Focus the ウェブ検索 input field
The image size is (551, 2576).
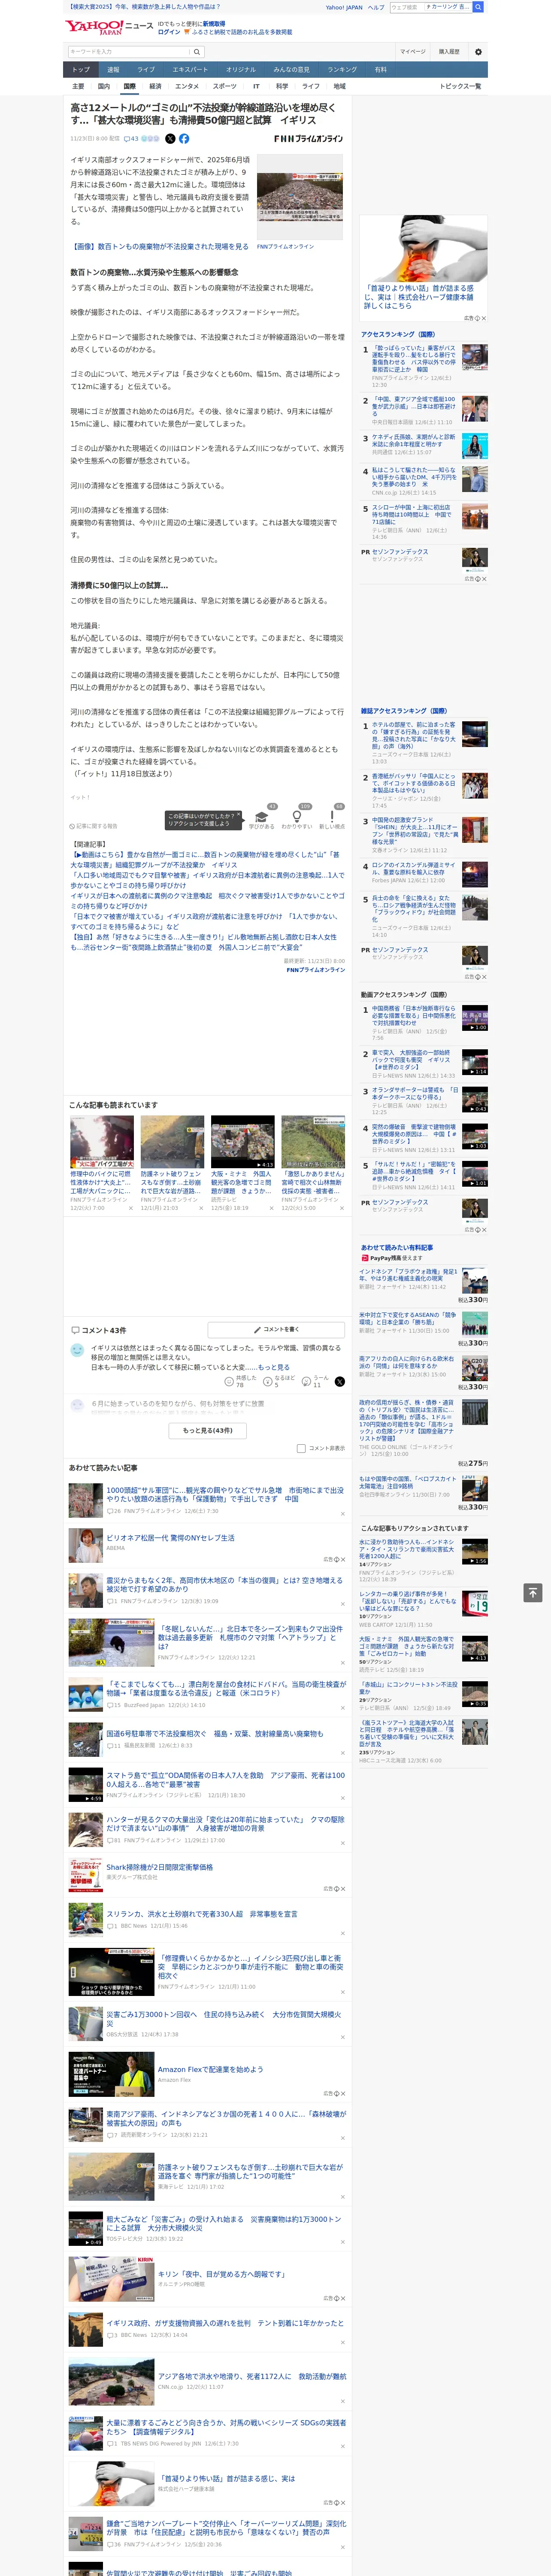406,7
